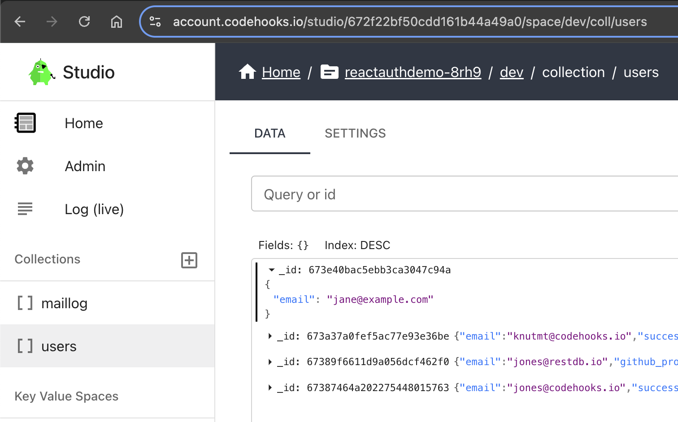This screenshot has height=422, width=678.
Task: Click the Log (live) lines icon
Action: click(25, 209)
